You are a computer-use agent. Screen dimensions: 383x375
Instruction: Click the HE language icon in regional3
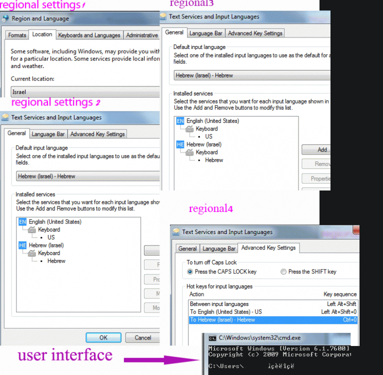[x=180, y=144]
